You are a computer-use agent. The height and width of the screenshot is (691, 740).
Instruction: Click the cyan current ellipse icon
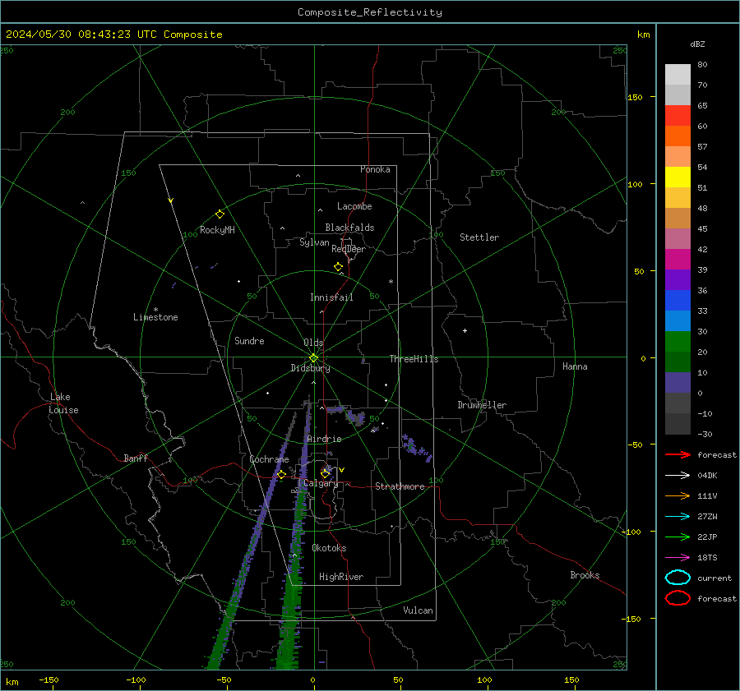pos(678,578)
